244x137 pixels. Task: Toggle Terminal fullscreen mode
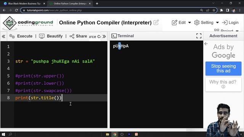coord(199,36)
